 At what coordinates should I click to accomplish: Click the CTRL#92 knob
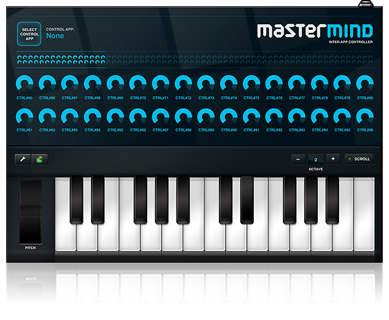coord(274,116)
